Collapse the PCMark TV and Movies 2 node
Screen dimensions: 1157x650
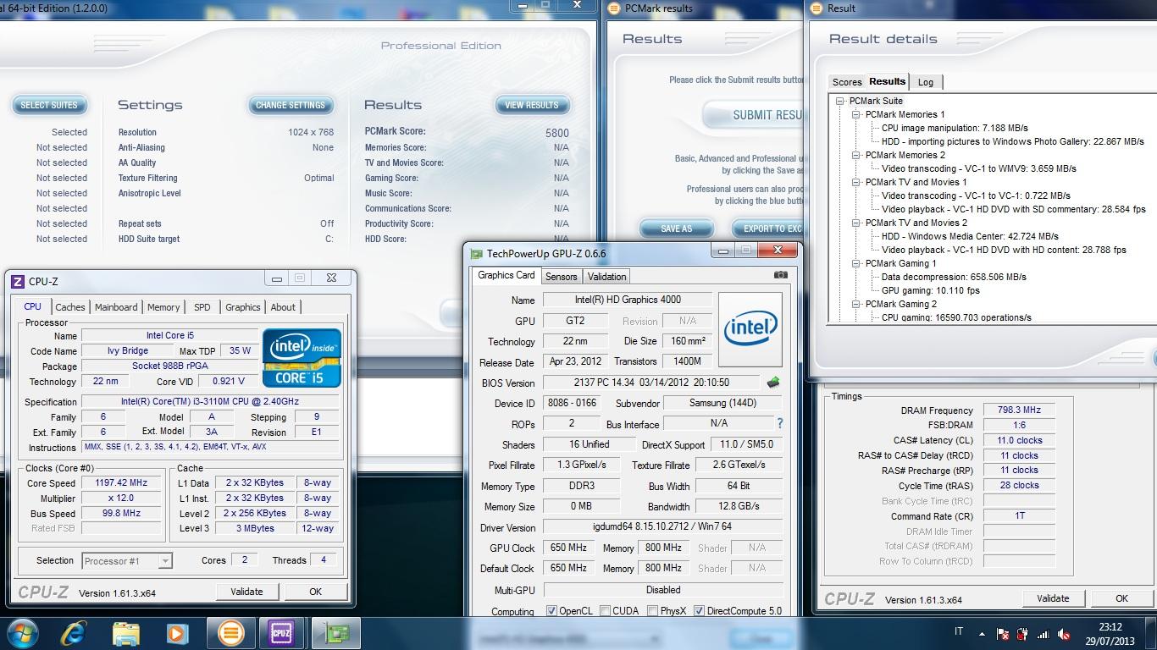tap(856, 223)
